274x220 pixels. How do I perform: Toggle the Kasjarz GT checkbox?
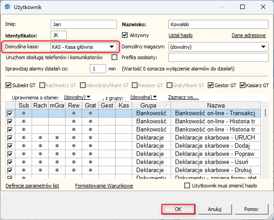[x=243, y=85]
